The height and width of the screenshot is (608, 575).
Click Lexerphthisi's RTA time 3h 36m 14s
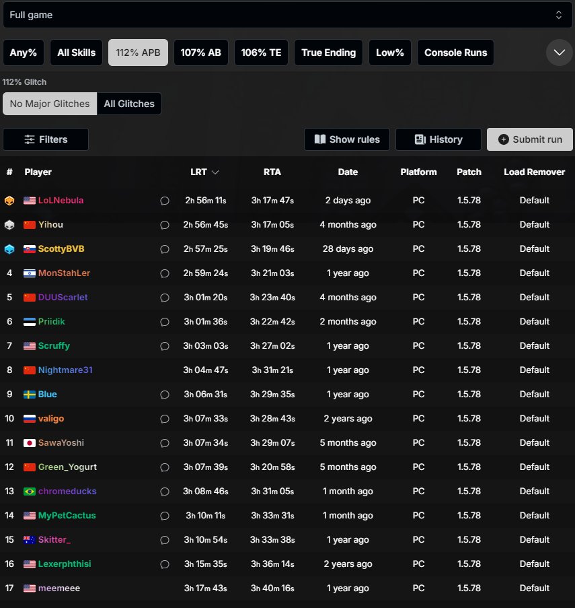pyautogui.click(x=272, y=564)
